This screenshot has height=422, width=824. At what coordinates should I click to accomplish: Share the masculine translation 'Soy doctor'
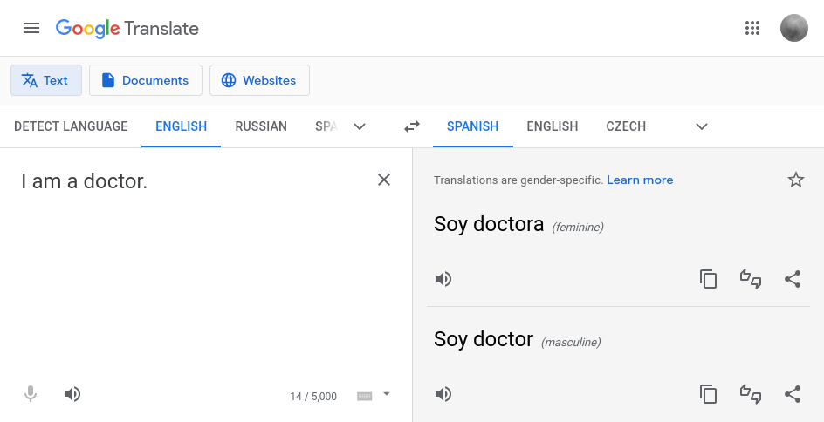pos(793,394)
